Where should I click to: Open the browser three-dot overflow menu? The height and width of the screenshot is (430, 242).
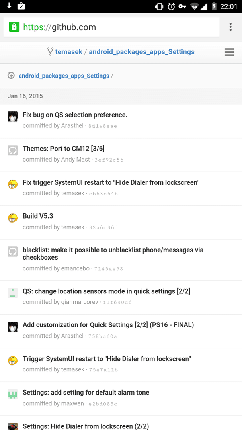[230, 27]
